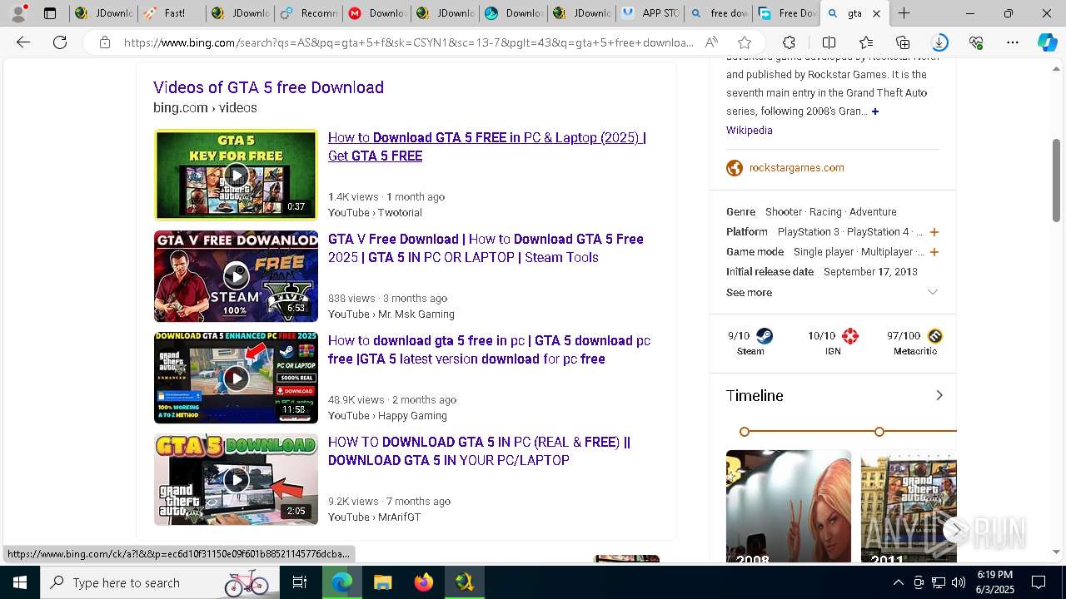The height and width of the screenshot is (599, 1066).
Task: Close the active gta search tab
Action: [x=876, y=13]
